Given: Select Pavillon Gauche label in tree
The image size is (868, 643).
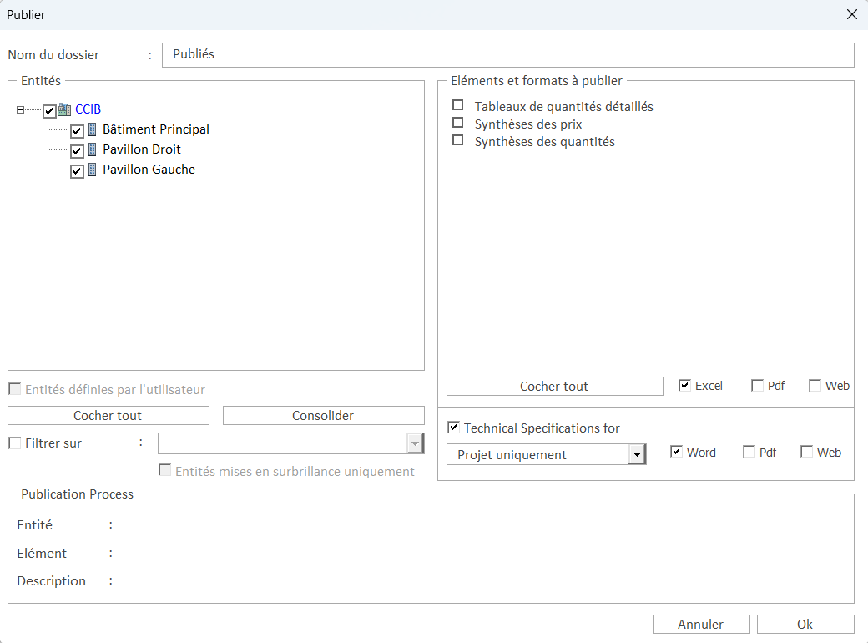Looking at the screenshot, I should click(149, 169).
